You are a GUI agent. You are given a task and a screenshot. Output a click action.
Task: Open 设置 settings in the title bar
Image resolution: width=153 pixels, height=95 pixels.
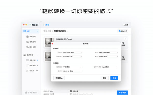click(x=125, y=25)
